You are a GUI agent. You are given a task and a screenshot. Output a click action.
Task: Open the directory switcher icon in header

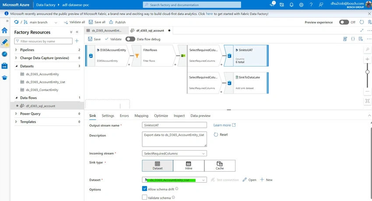281,5
